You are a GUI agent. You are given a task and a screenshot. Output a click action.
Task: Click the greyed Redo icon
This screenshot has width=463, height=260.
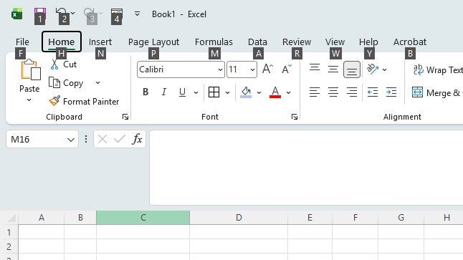coord(89,12)
